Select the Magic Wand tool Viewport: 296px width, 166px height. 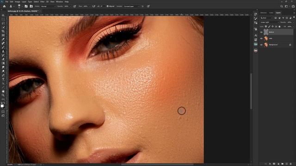[x=3, y=27]
